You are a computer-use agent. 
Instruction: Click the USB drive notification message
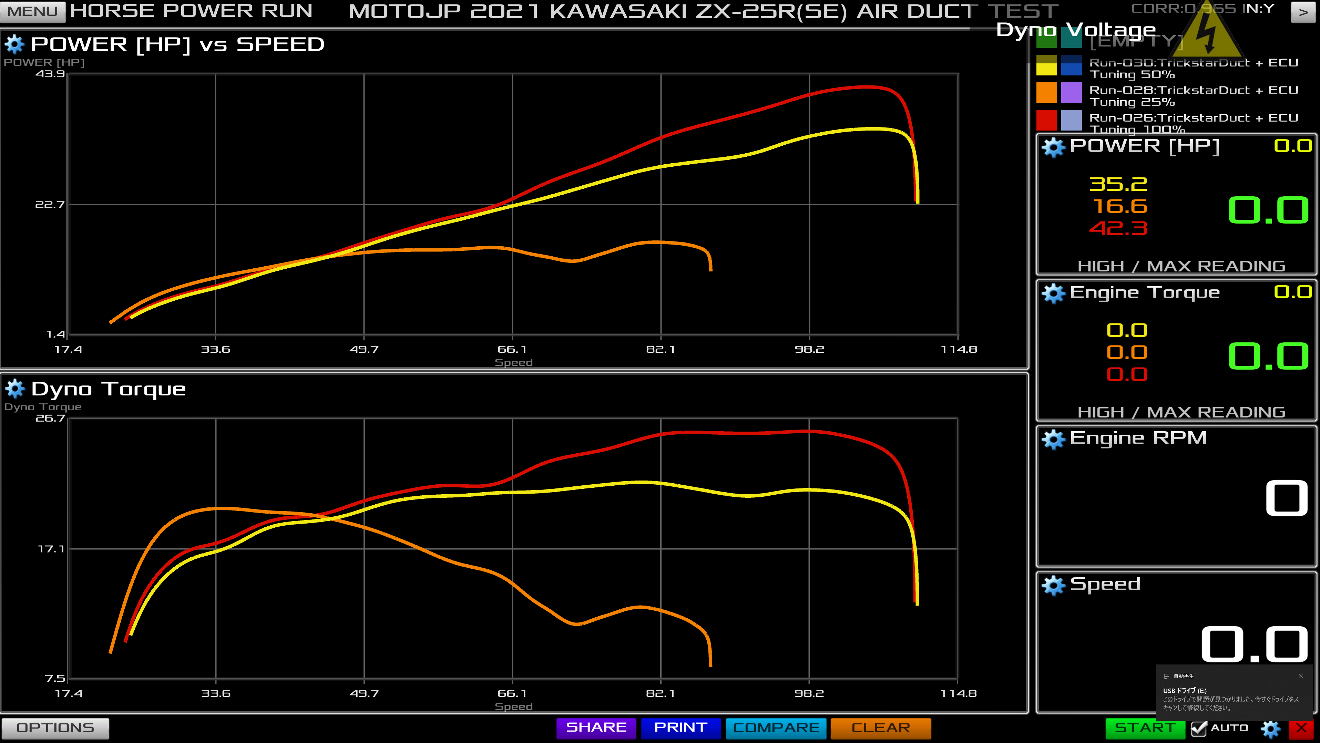click(1231, 700)
